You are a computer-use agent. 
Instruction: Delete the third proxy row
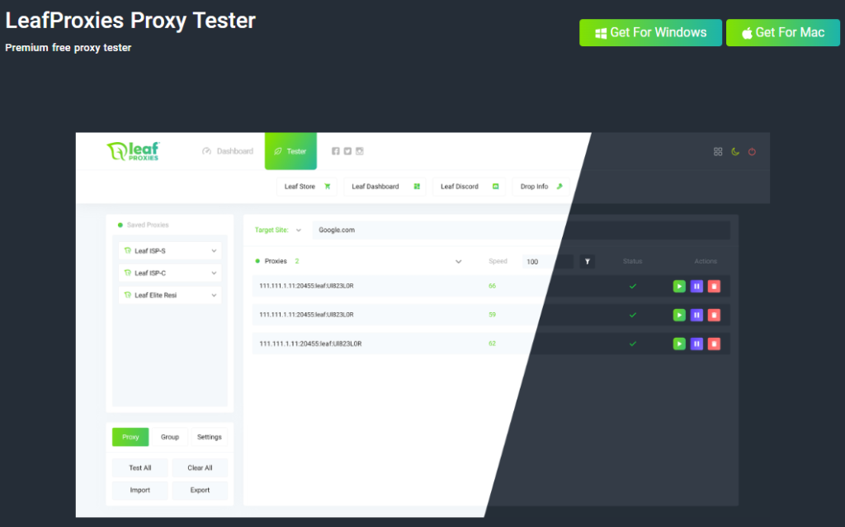[714, 343]
